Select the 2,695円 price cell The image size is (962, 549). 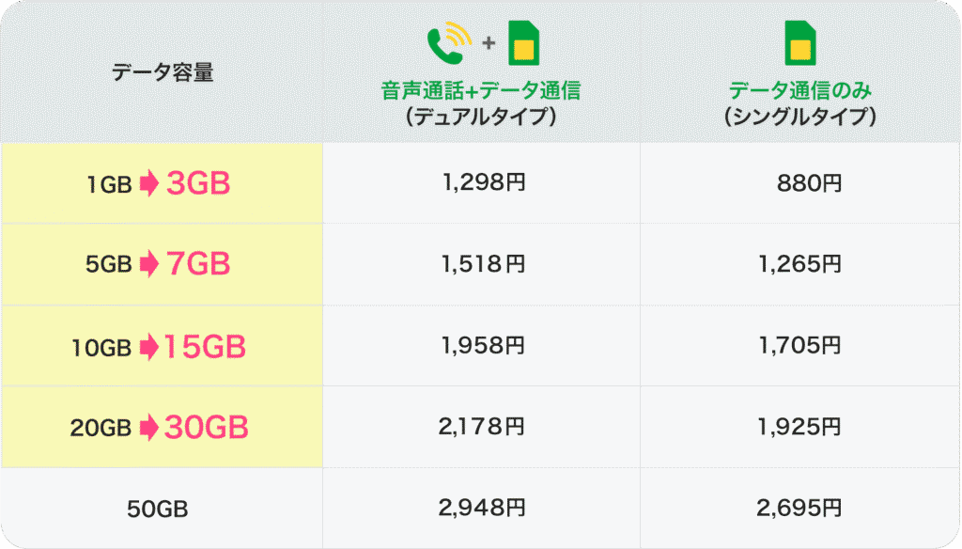(799, 510)
